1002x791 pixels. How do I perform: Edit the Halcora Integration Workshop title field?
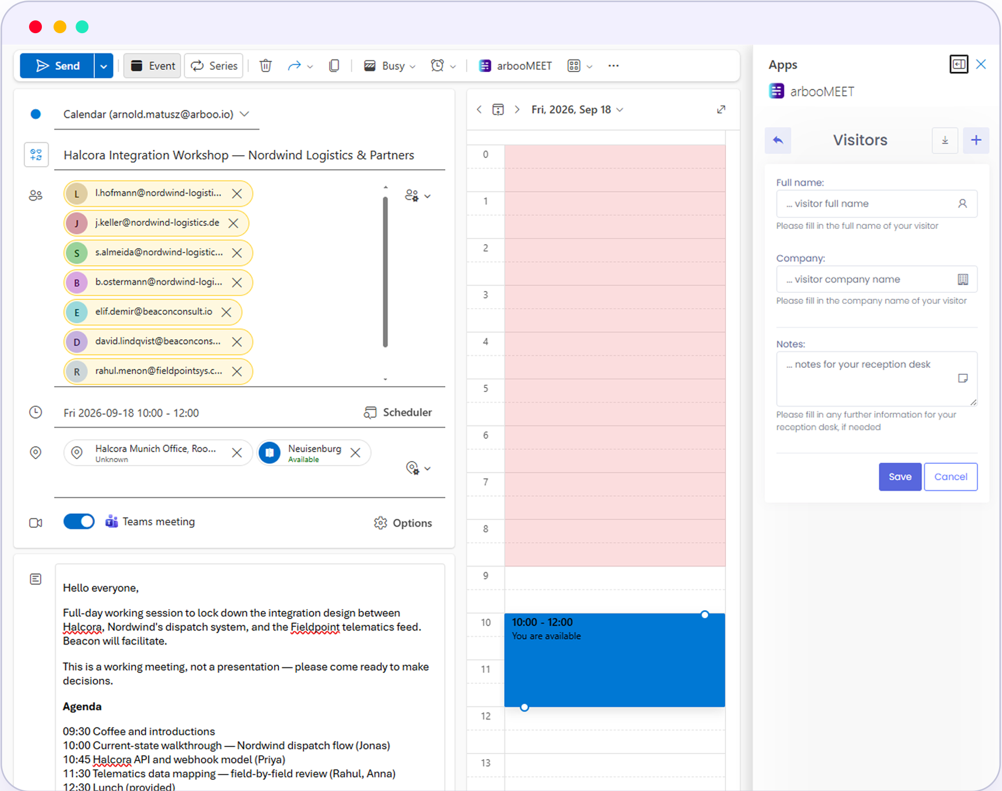250,155
